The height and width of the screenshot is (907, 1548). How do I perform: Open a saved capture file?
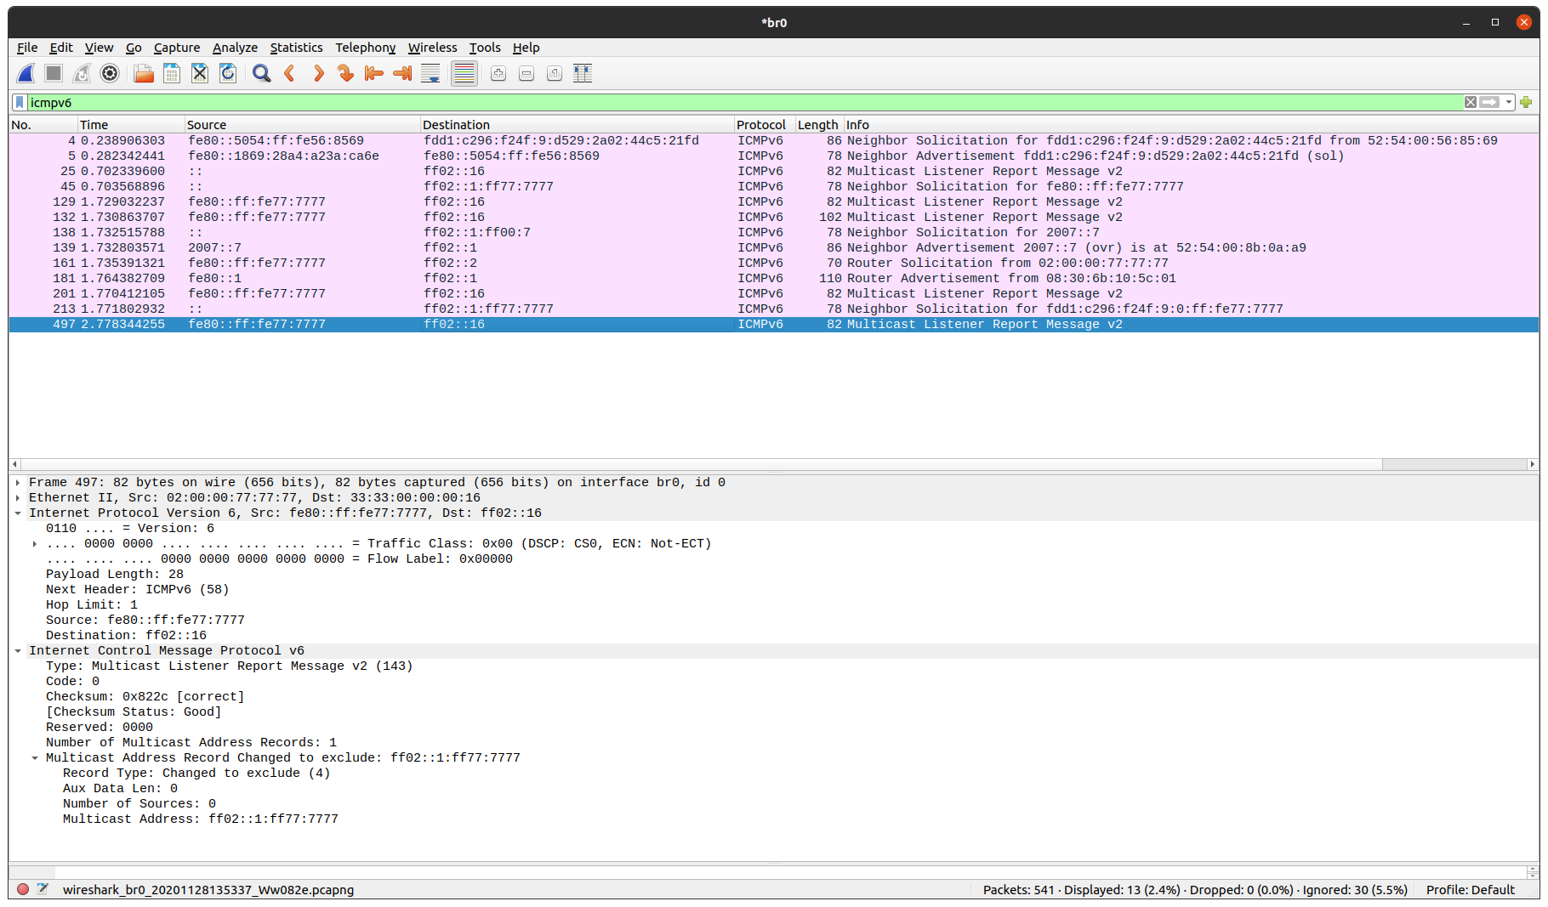[143, 73]
